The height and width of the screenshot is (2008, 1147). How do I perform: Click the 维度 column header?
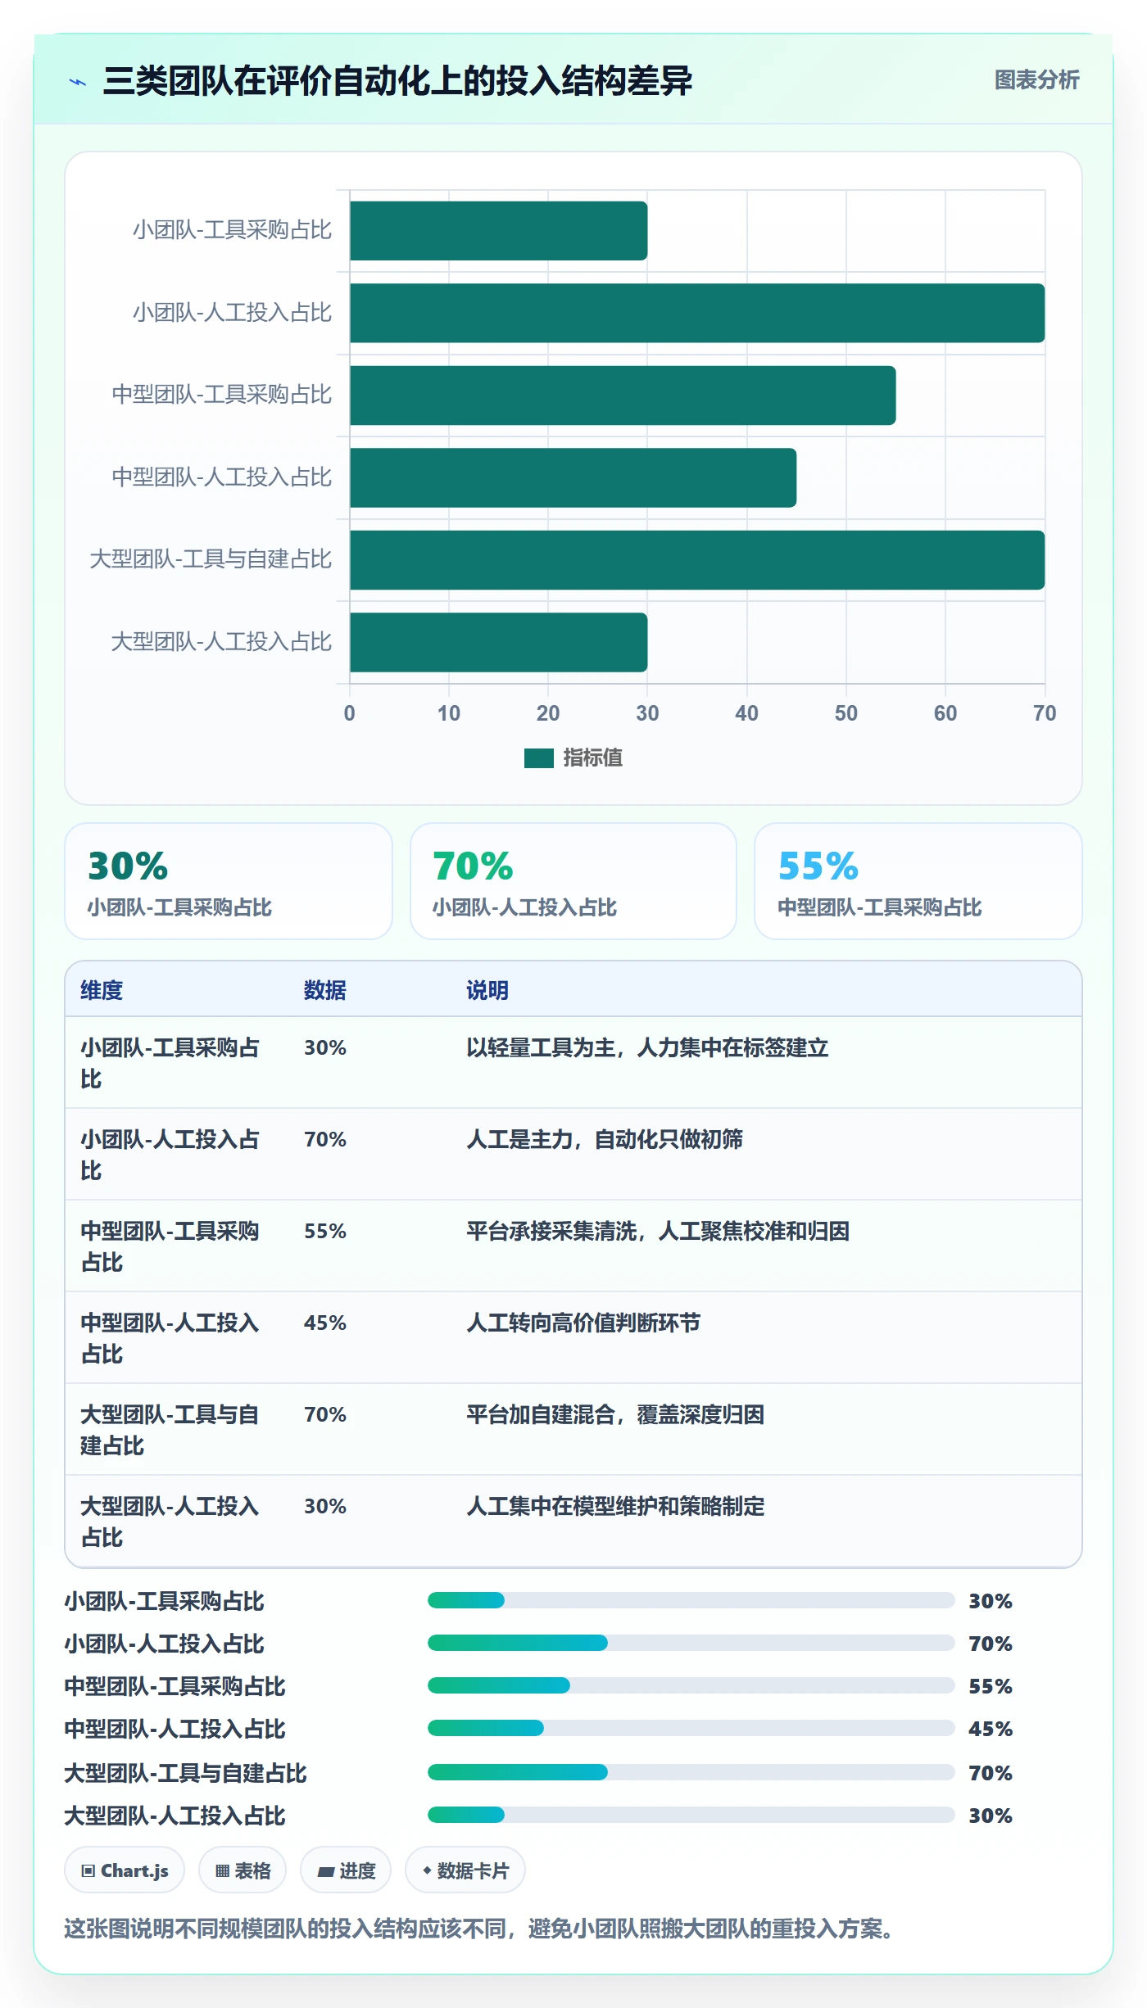[x=102, y=990]
